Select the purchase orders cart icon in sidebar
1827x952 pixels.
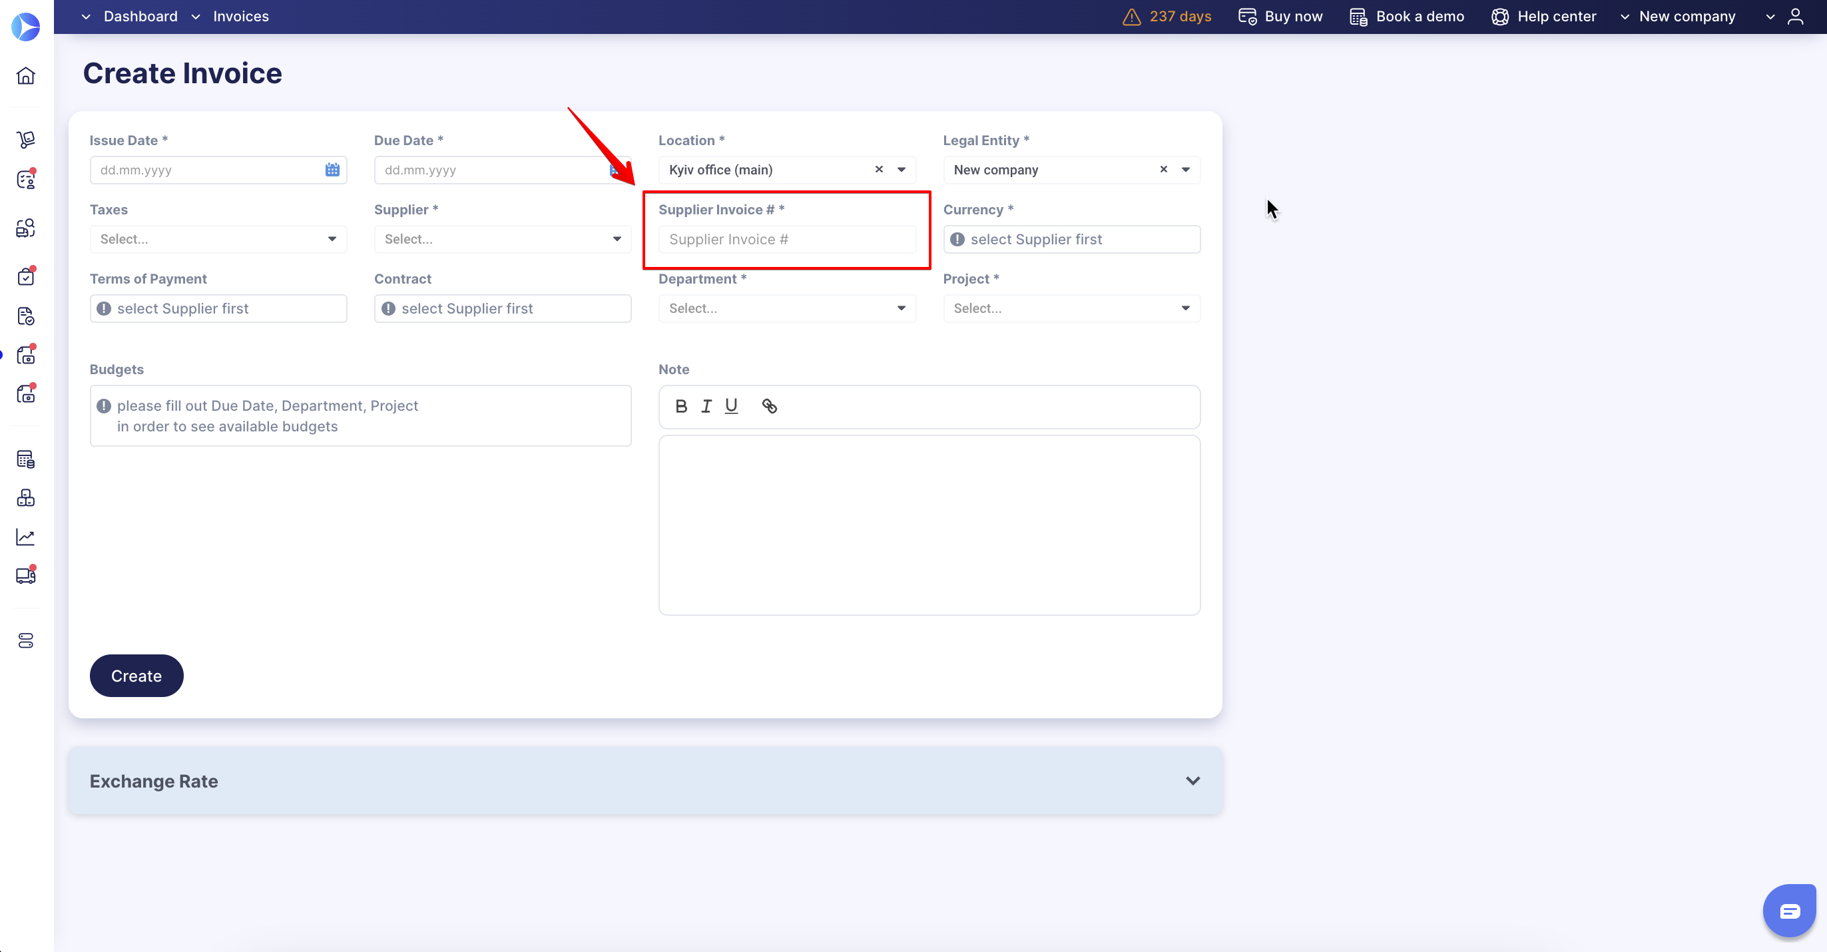[25, 139]
